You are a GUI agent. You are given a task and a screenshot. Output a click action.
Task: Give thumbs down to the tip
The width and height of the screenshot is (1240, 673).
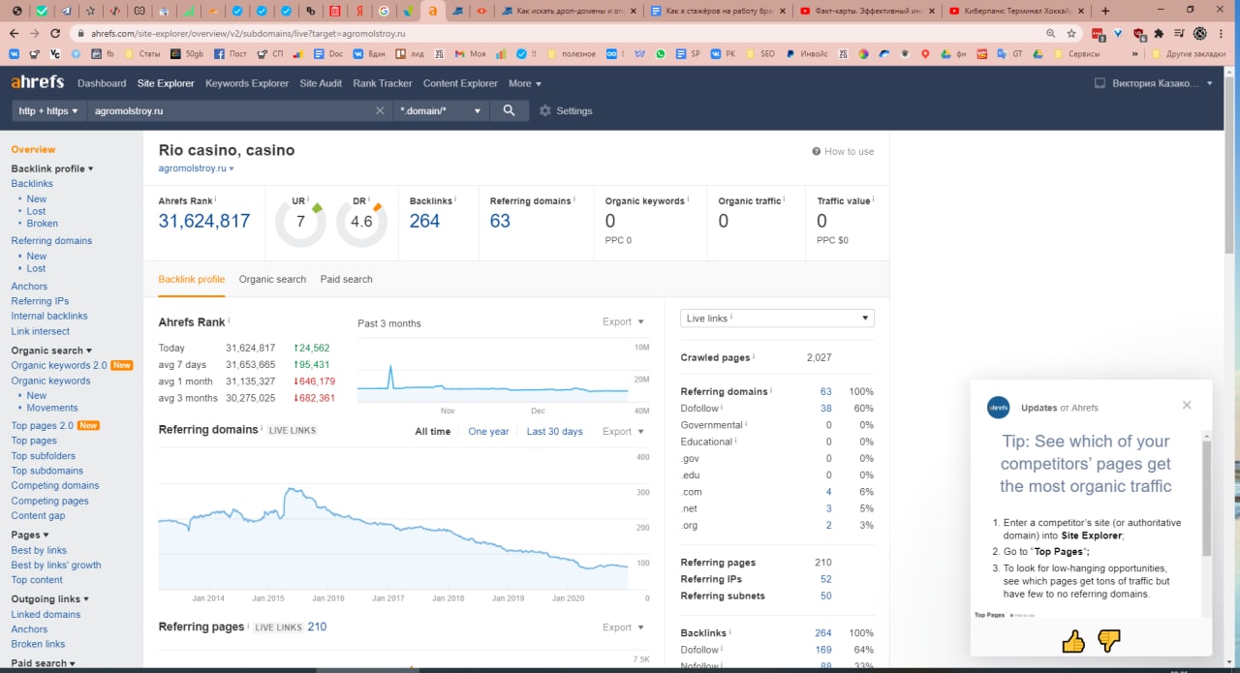(1109, 641)
